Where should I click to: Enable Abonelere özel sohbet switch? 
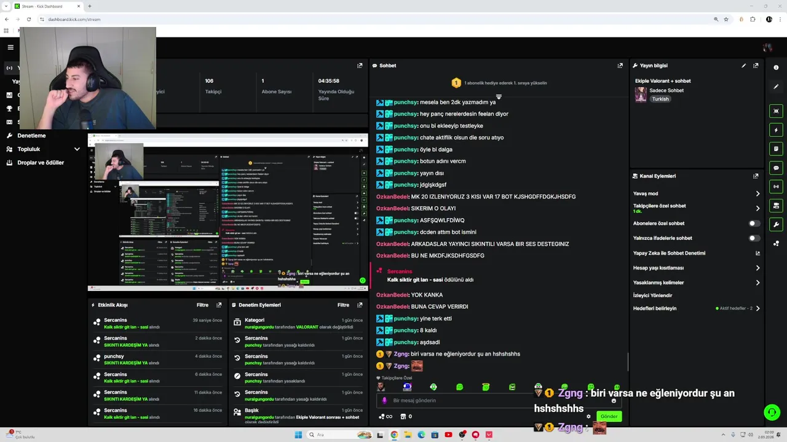pos(754,223)
